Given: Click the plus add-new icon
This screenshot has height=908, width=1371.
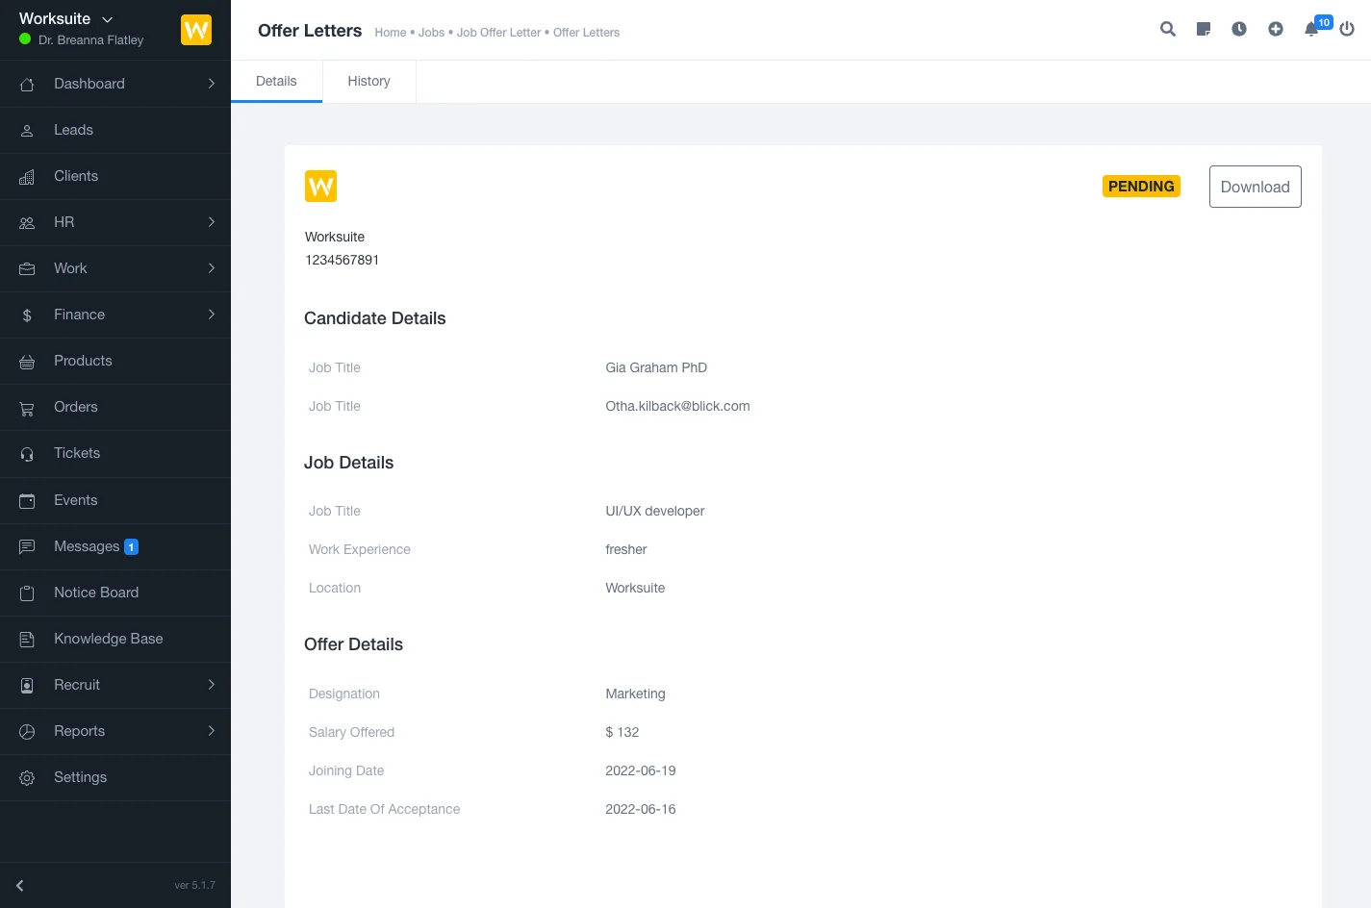Looking at the screenshot, I should coord(1276,29).
